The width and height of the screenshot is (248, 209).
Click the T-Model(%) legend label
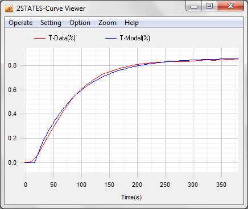pyautogui.click(x=135, y=38)
